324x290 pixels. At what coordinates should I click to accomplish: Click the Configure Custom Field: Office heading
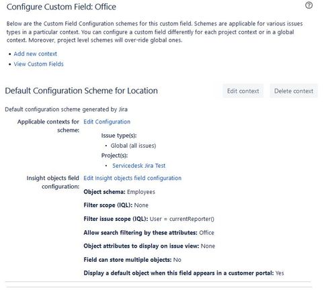[x=61, y=7]
